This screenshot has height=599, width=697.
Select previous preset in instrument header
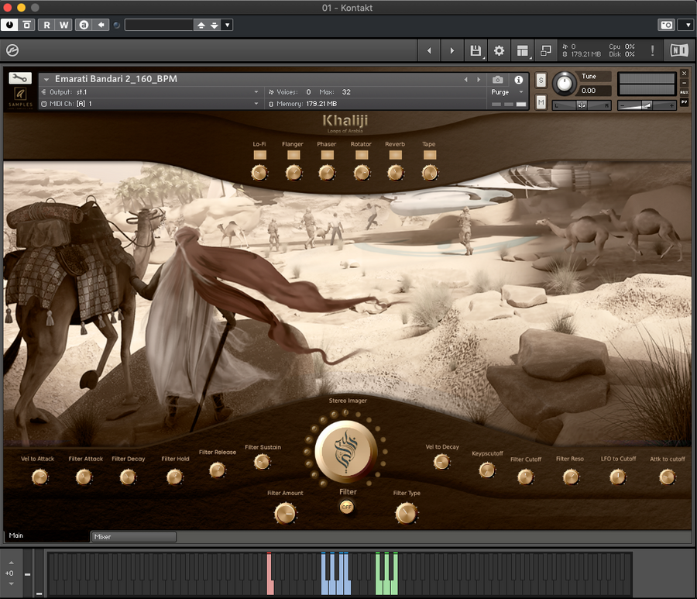466,80
